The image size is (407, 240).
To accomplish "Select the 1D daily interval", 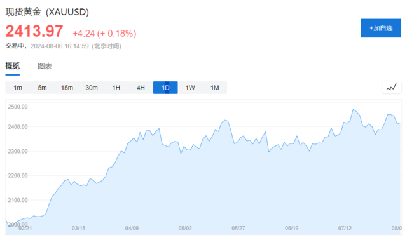I will coord(165,88).
